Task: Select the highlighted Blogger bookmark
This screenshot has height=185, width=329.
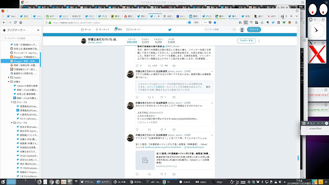Action: [20, 61]
